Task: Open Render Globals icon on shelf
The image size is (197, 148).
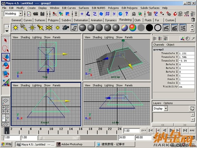Action: pyautogui.click(x=183, y=27)
